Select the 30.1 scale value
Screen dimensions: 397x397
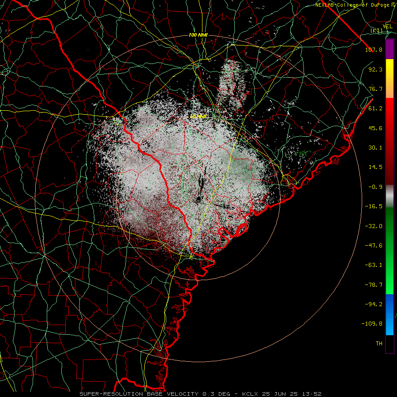point(375,148)
